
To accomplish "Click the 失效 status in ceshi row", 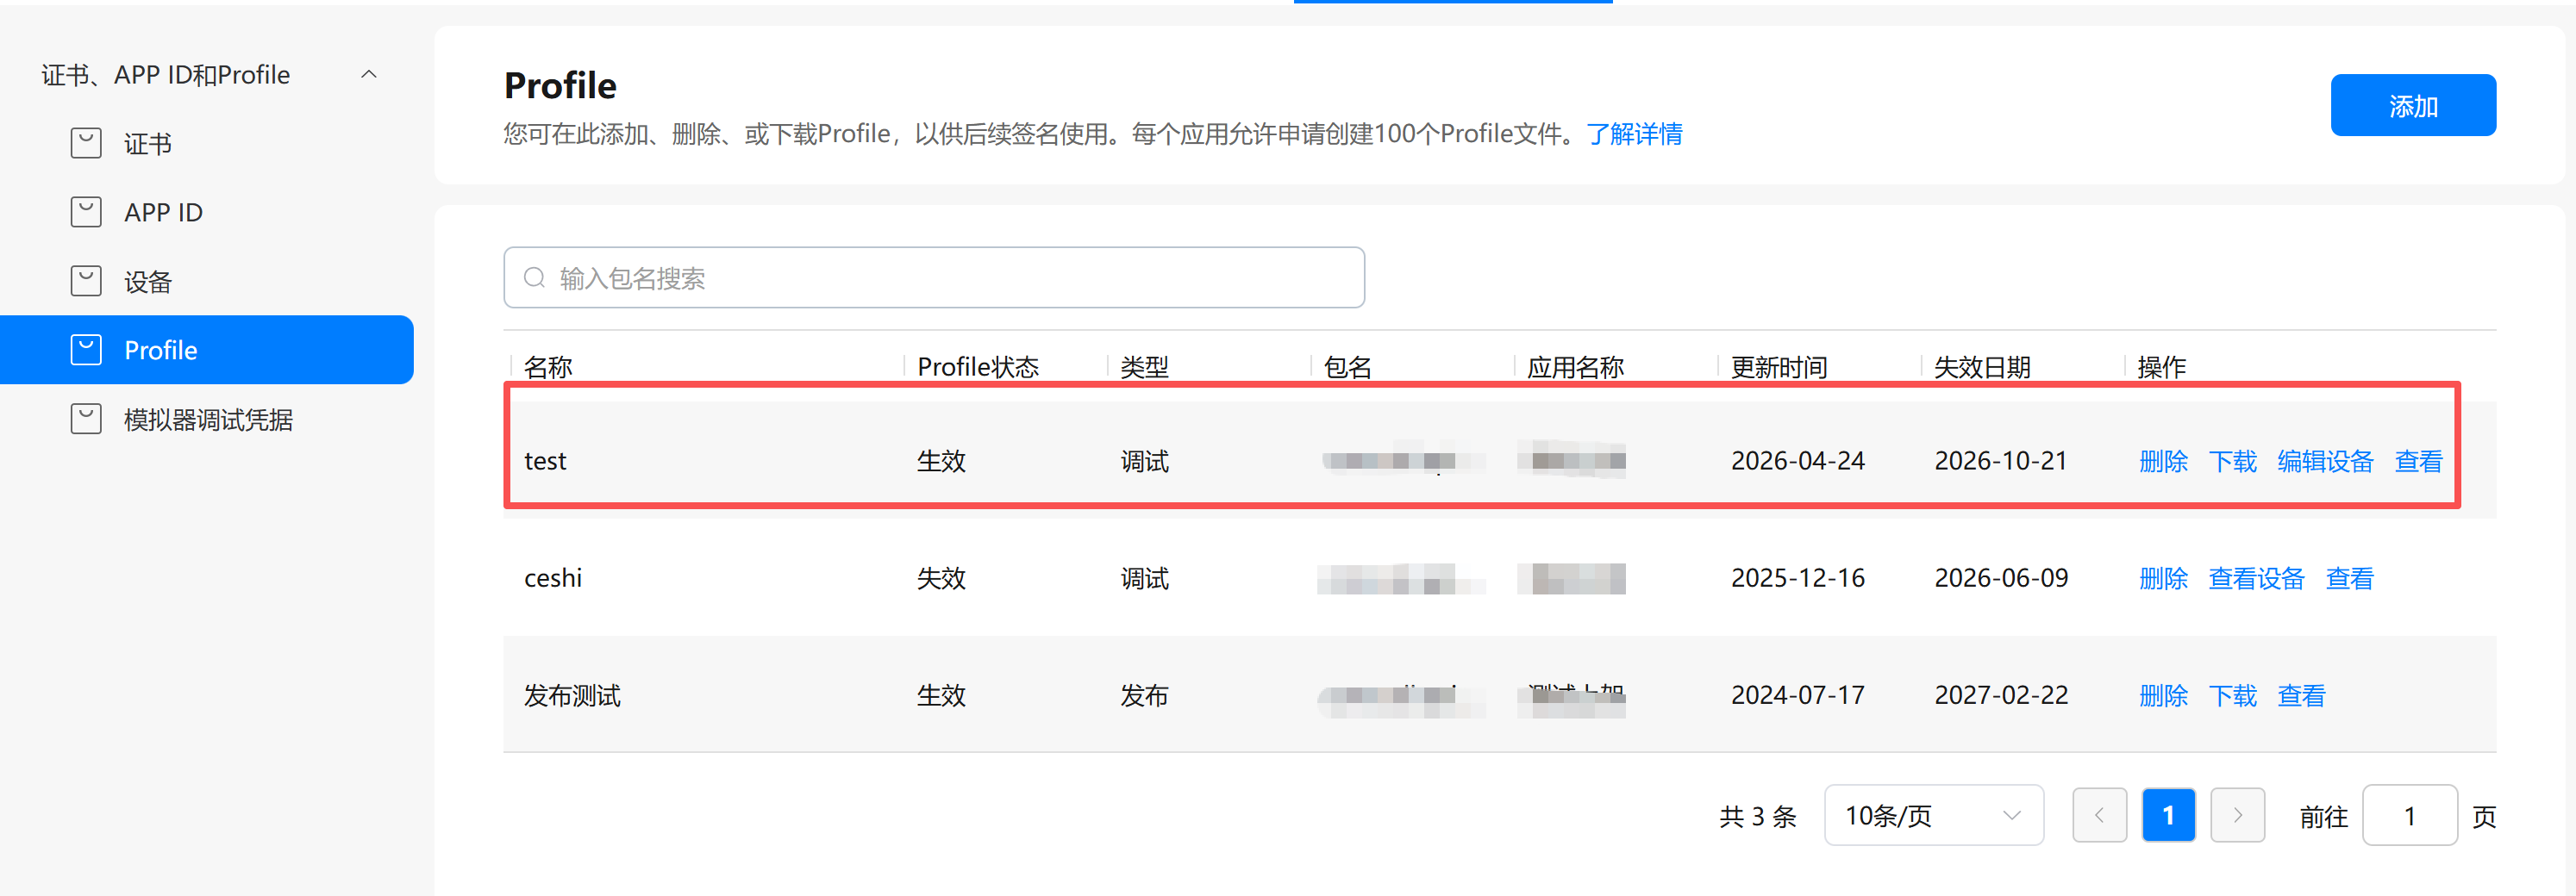I will click(941, 577).
